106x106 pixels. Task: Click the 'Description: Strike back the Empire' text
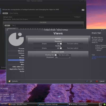[15, 19]
